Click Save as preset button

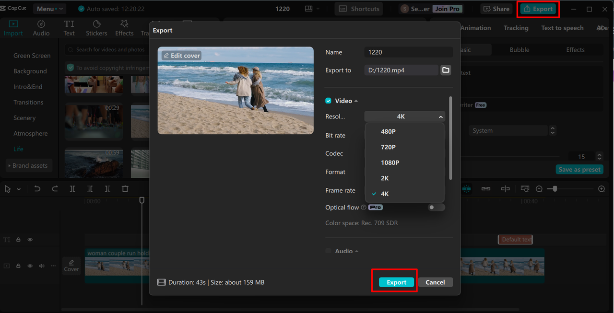coord(579,170)
